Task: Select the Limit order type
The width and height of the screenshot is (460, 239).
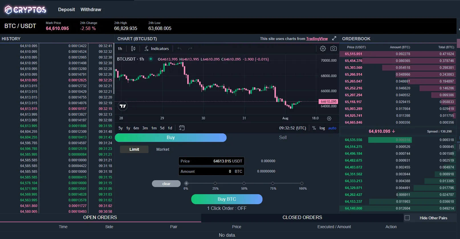Action: [x=134, y=149]
